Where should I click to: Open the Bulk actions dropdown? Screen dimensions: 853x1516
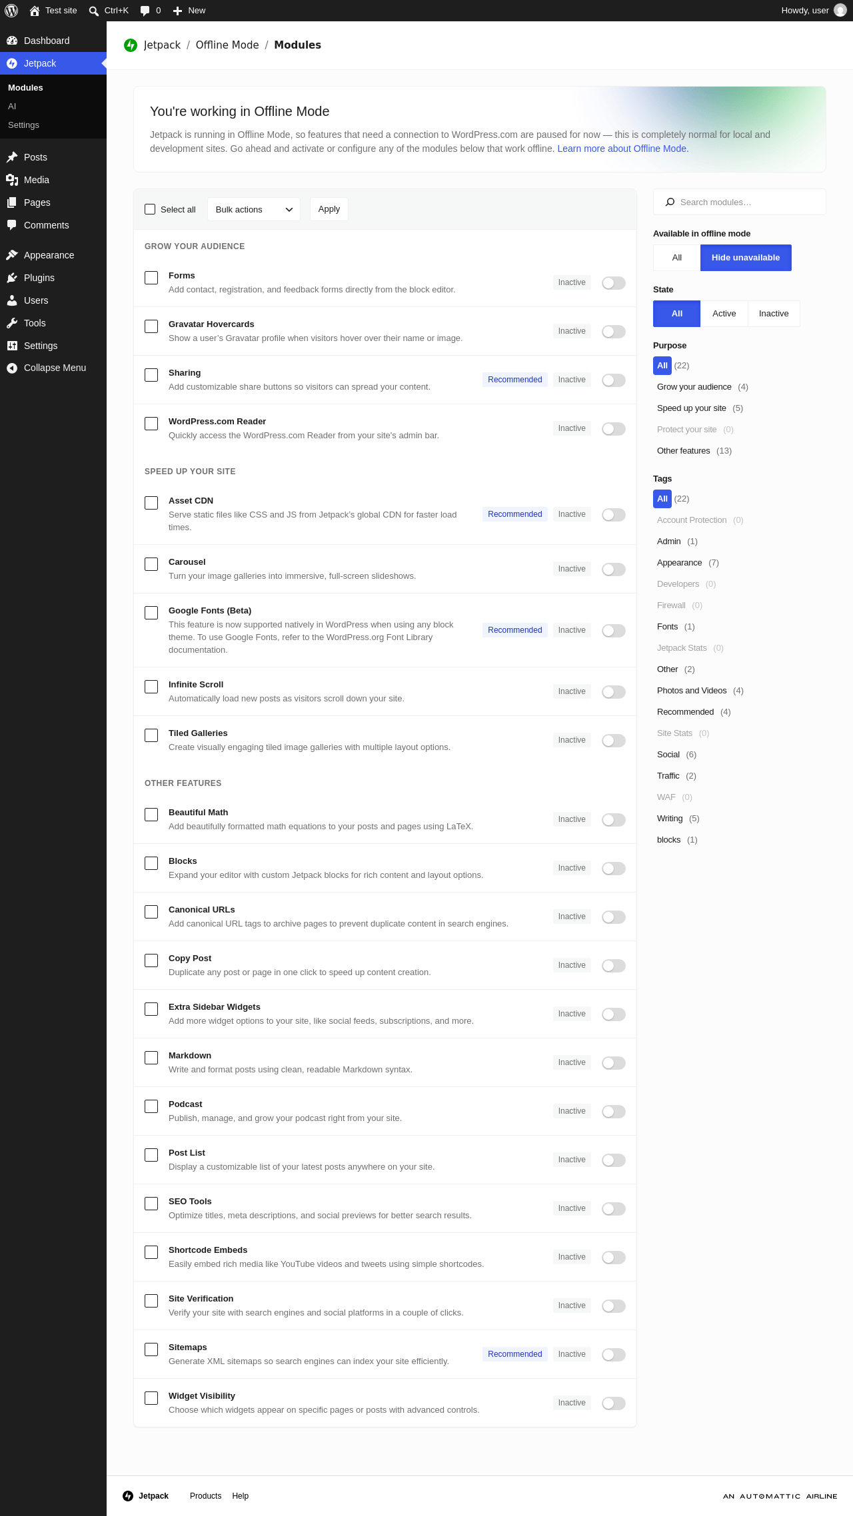(x=254, y=209)
